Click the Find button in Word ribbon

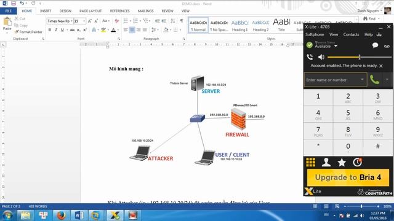click(x=369, y=19)
